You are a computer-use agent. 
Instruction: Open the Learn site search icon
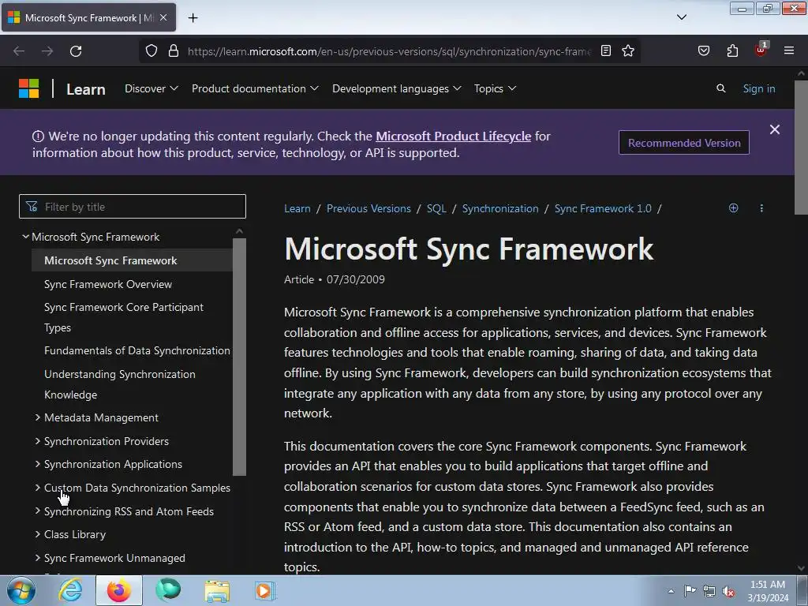coord(721,88)
